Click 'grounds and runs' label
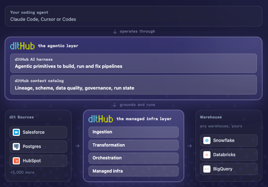Image resolution: width=268 pixels, height=187 pixels. pyautogui.click(x=137, y=105)
